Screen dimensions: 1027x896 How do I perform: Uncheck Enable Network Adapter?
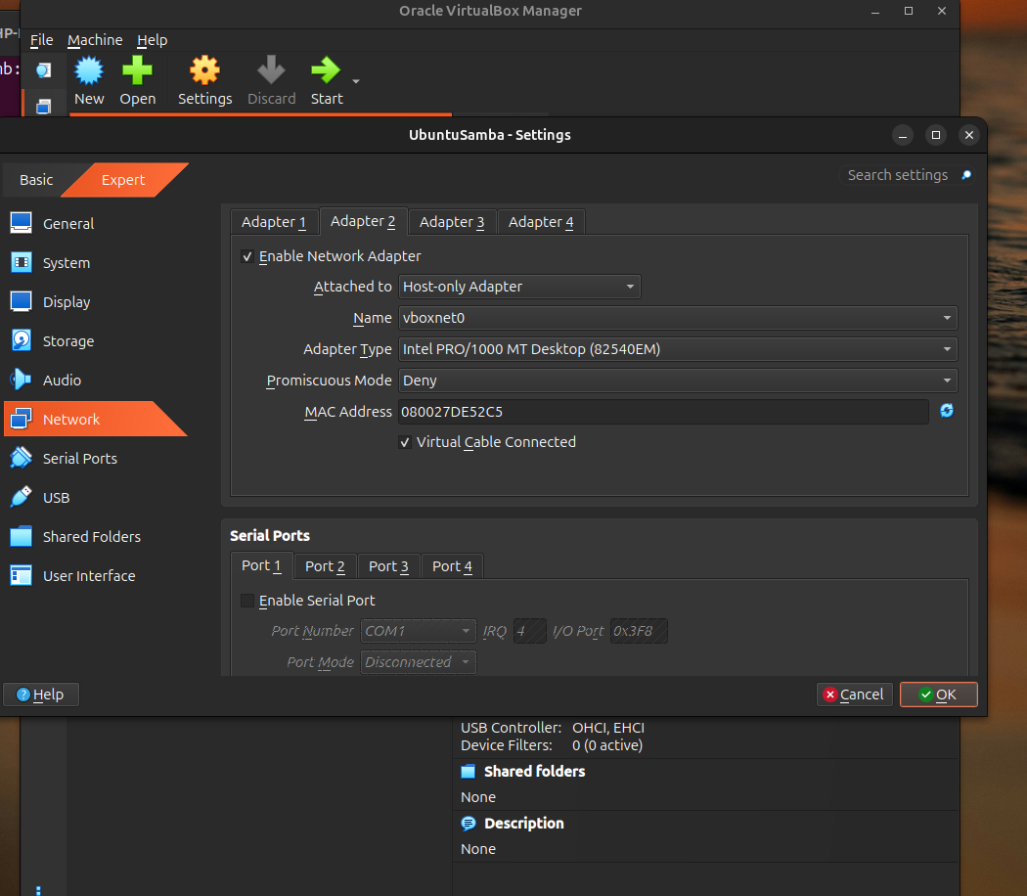[x=247, y=256]
